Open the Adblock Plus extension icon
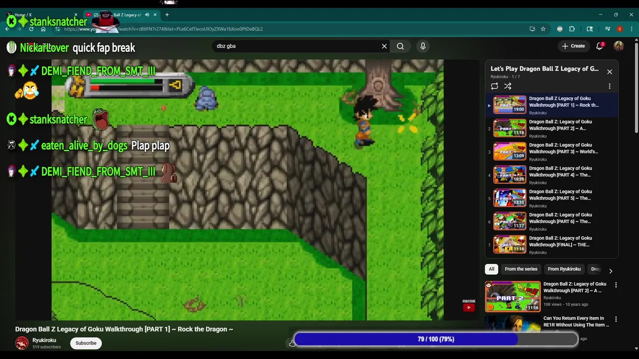639x359 pixels. [560, 29]
